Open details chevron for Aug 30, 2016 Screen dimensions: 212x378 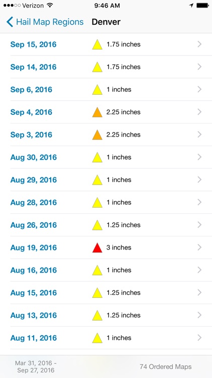(x=199, y=157)
